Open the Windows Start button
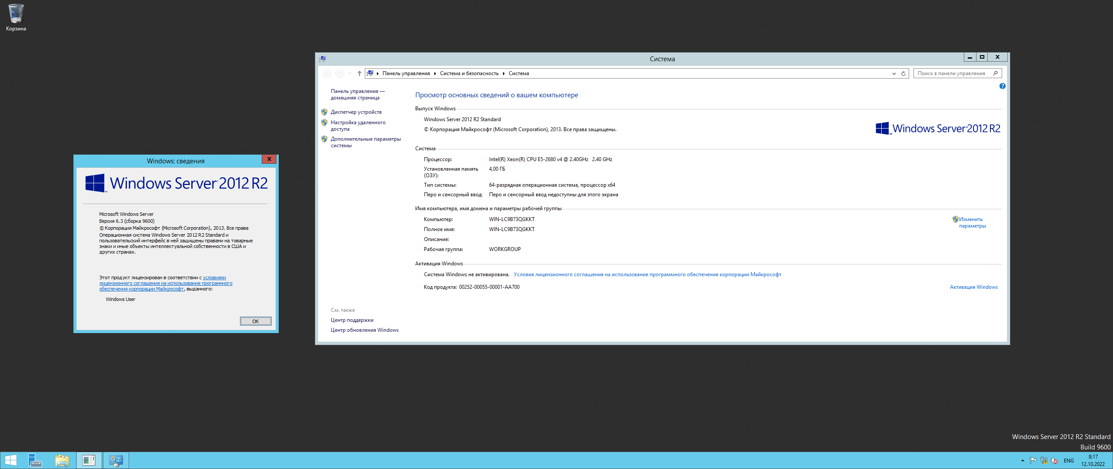 [10, 460]
